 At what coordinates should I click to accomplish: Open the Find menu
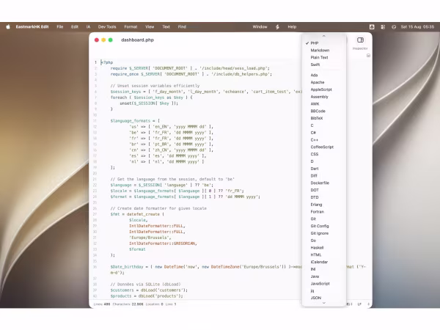(182, 27)
